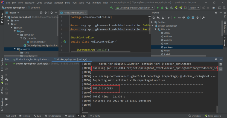The image size is (227, 118).
Task: Click the Profile run icon with clock
Action: click(x=171, y=8)
